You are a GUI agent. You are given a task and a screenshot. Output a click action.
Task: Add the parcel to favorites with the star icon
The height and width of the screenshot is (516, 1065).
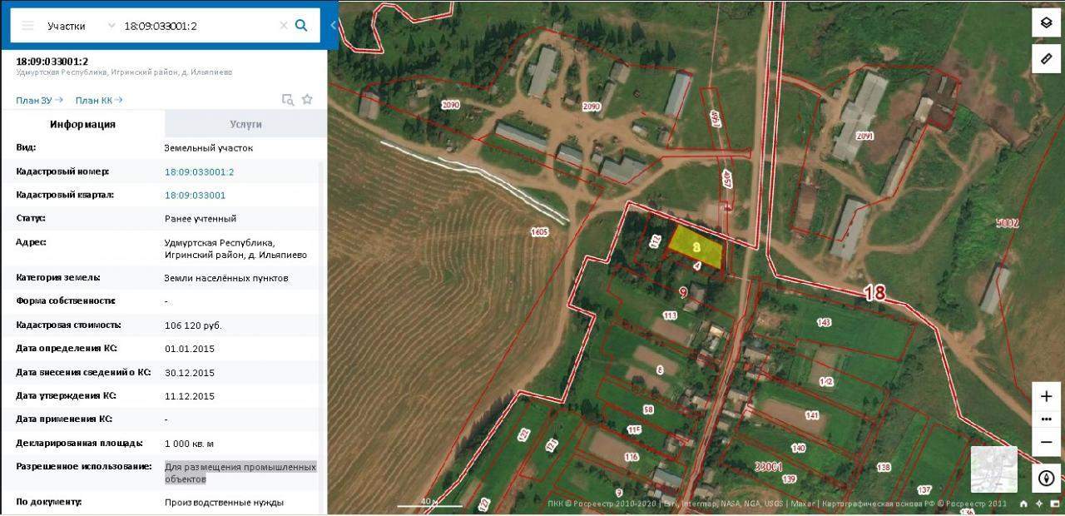pyautogui.click(x=307, y=100)
